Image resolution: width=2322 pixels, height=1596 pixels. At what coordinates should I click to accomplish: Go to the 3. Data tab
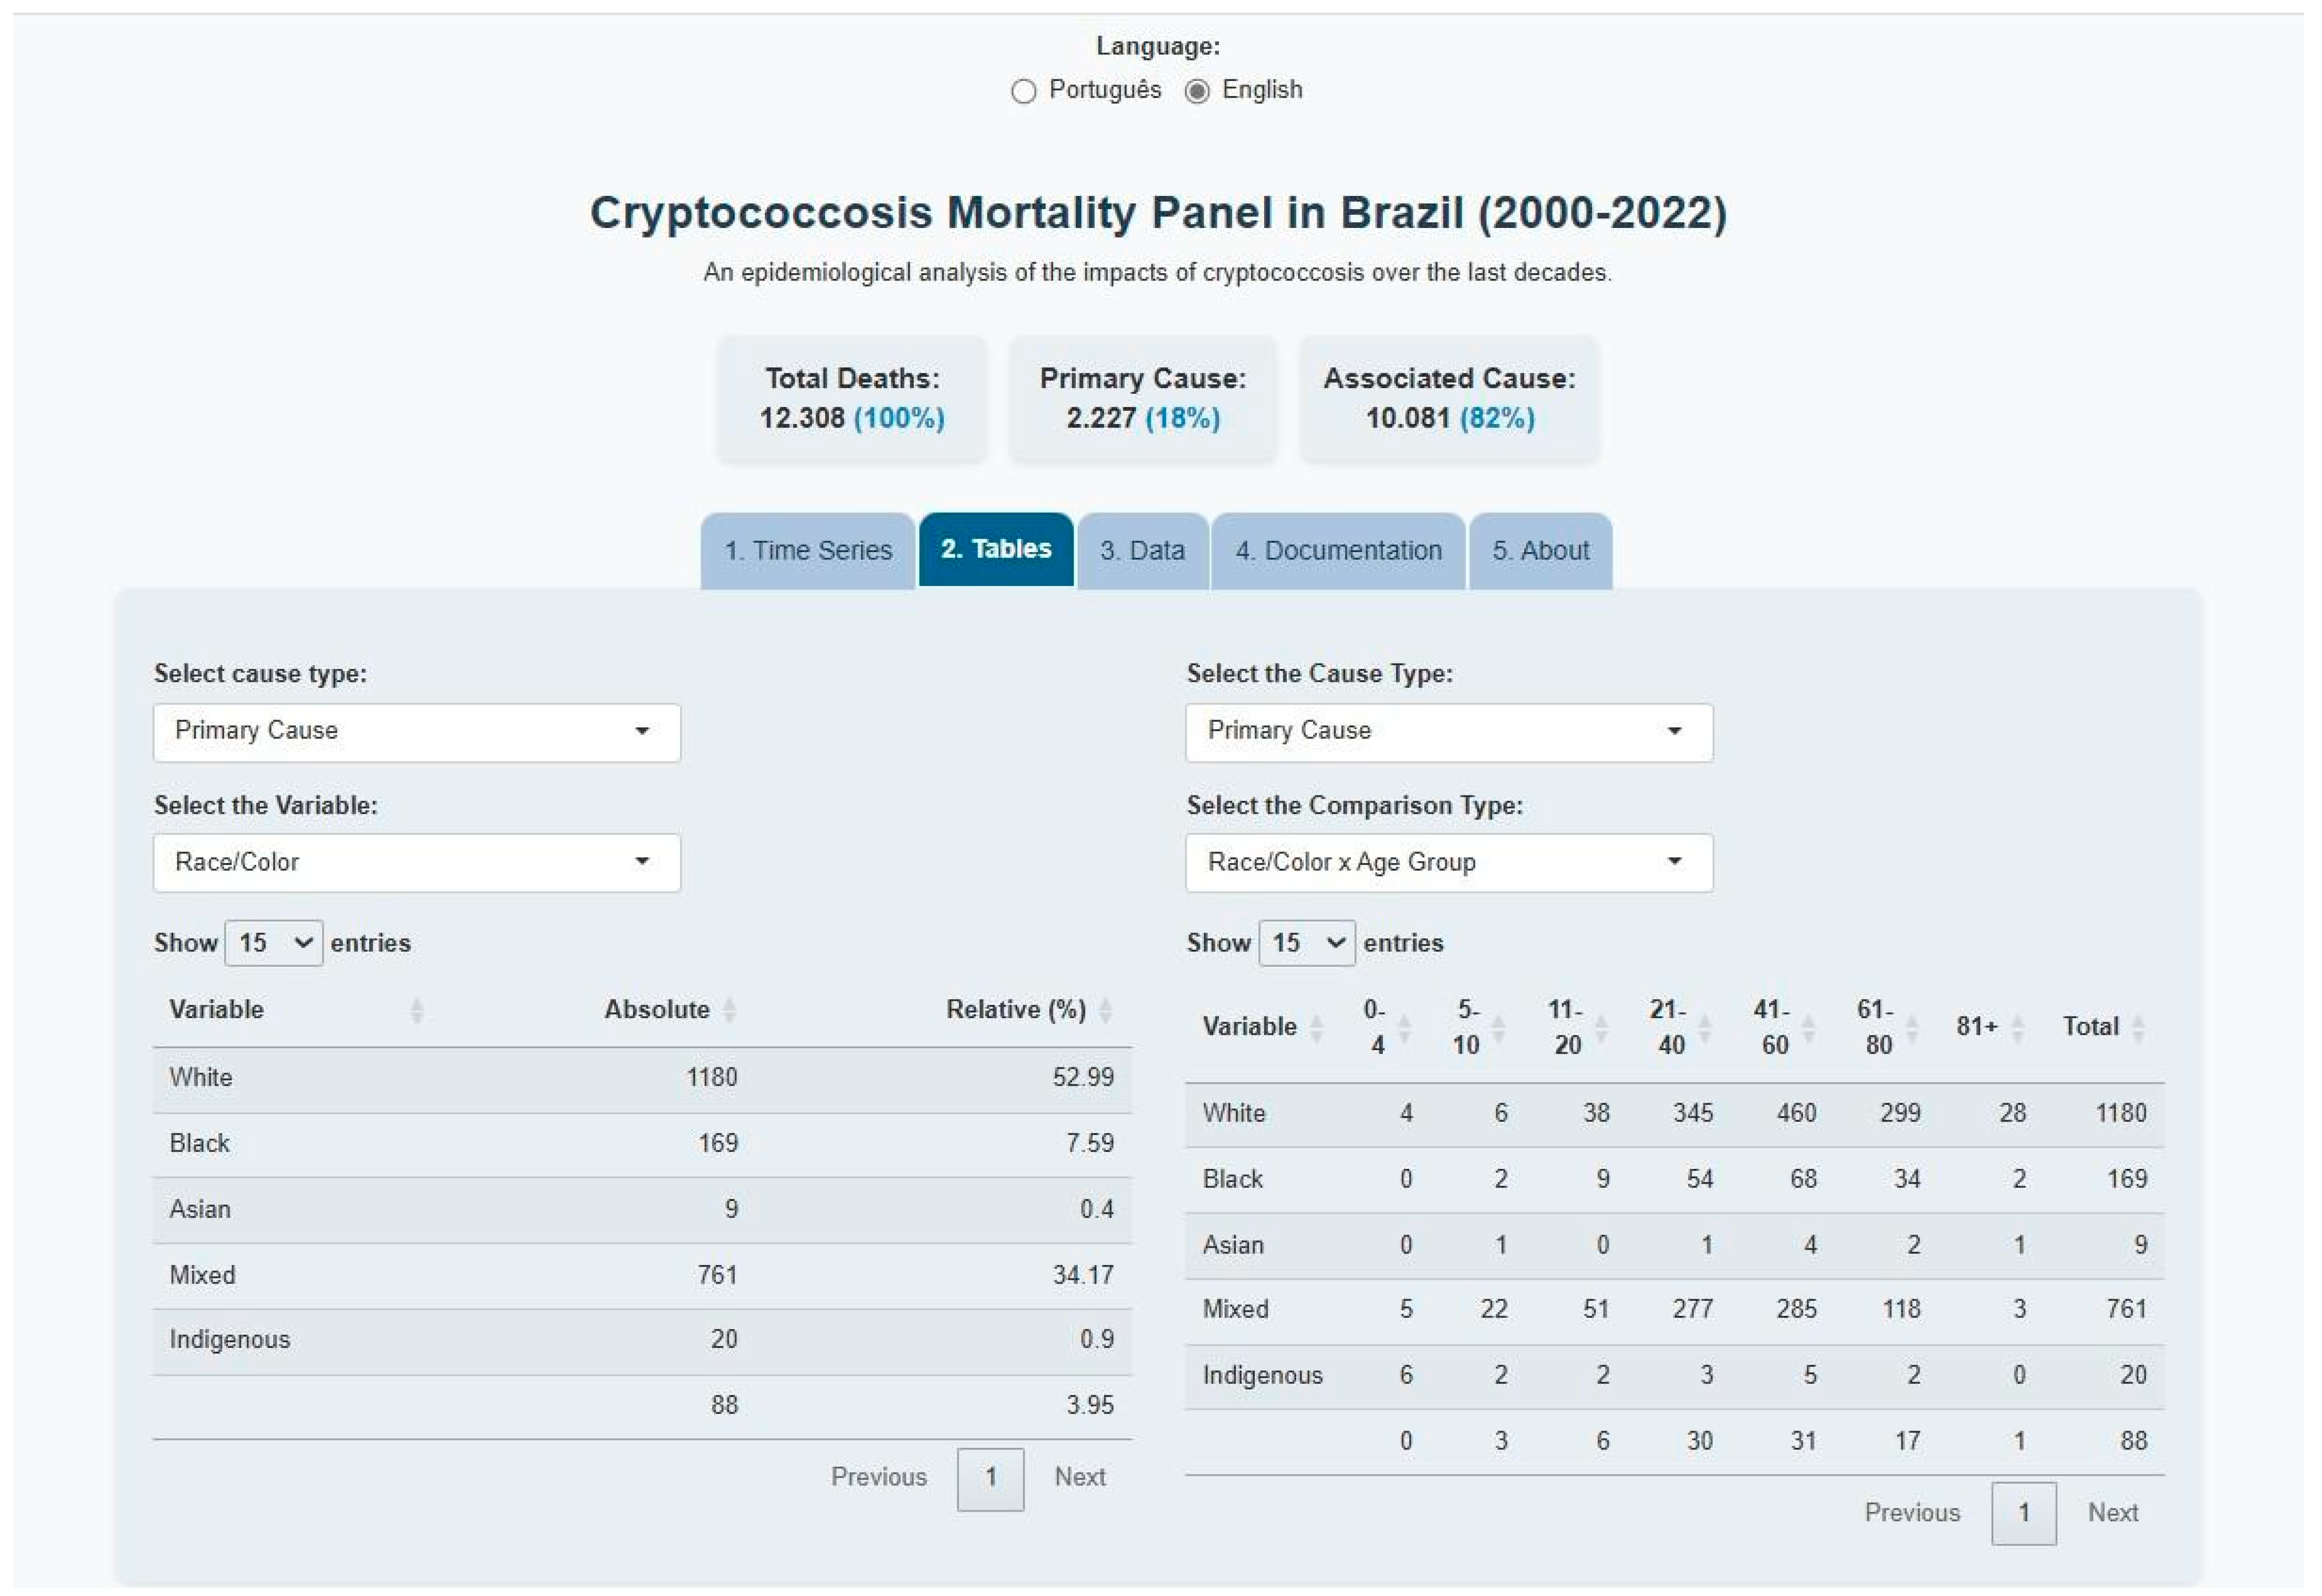click(x=1141, y=551)
